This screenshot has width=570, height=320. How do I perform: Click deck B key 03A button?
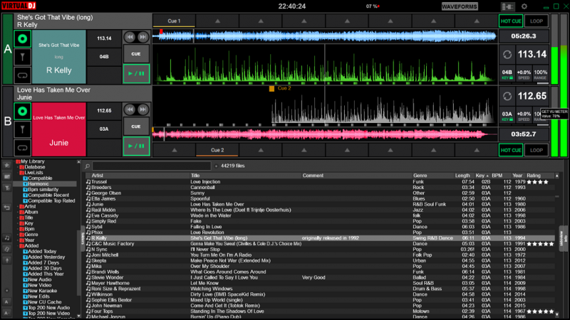tap(104, 129)
